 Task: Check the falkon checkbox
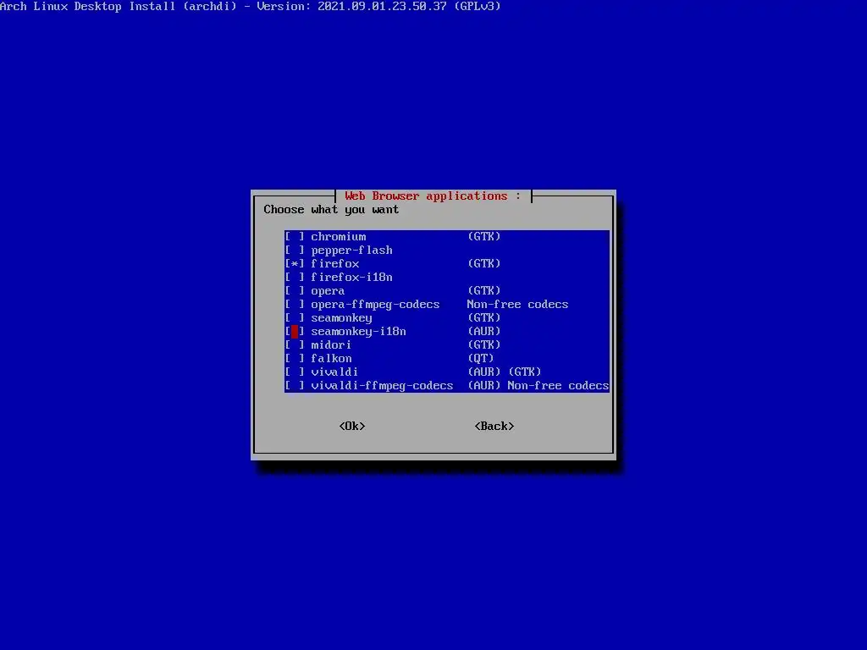[295, 359]
